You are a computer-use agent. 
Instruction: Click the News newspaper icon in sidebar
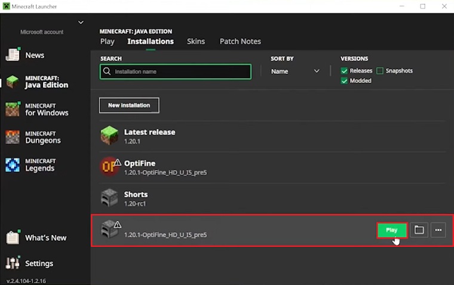tap(13, 55)
